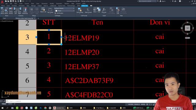This screenshot has width=196, height=110.
Task: Select table row header 4
Action: coord(27,52)
